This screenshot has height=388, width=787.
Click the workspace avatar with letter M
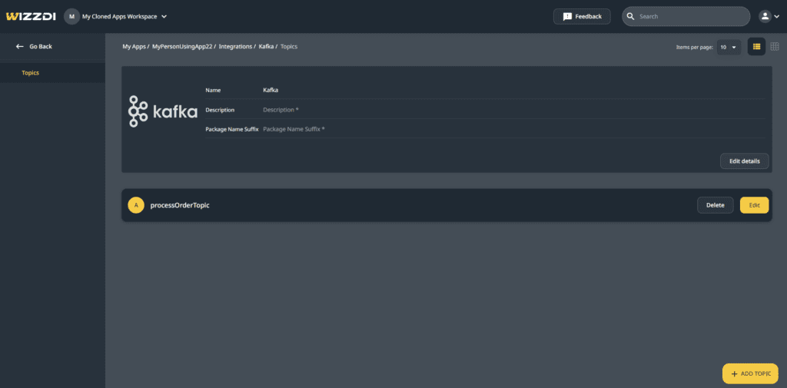click(72, 16)
